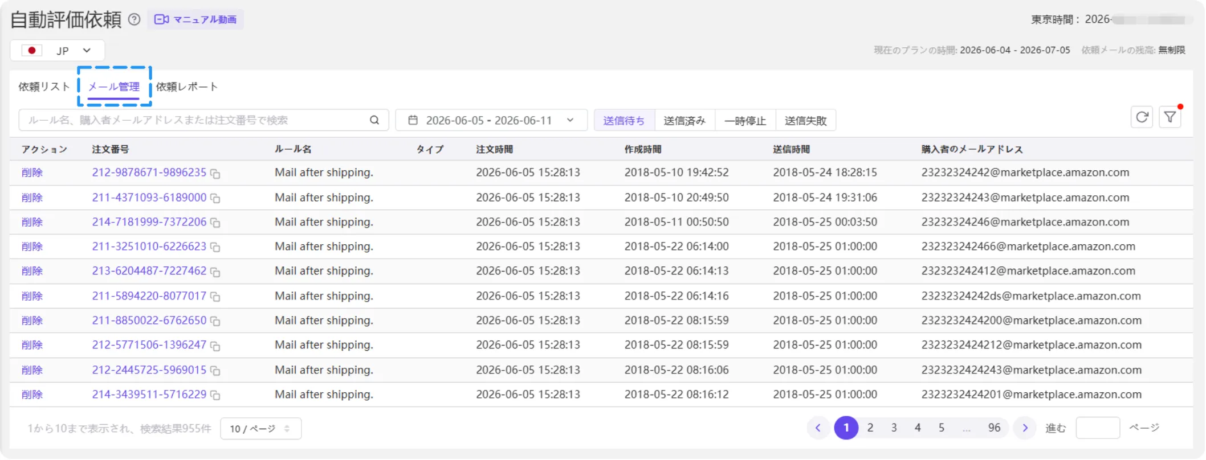The image size is (1206, 460).
Task: Delete row for order 211-3251010-6226623
Action: 32,247
